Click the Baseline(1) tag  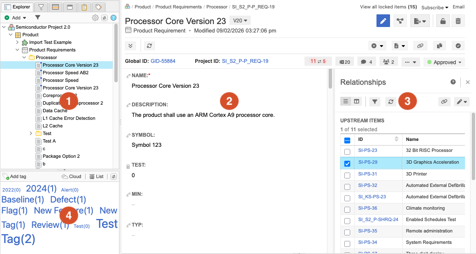pyautogui.click(x=23, y=200)
